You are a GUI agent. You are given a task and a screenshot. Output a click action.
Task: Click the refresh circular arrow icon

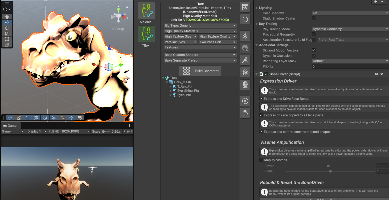pos(245,19)
